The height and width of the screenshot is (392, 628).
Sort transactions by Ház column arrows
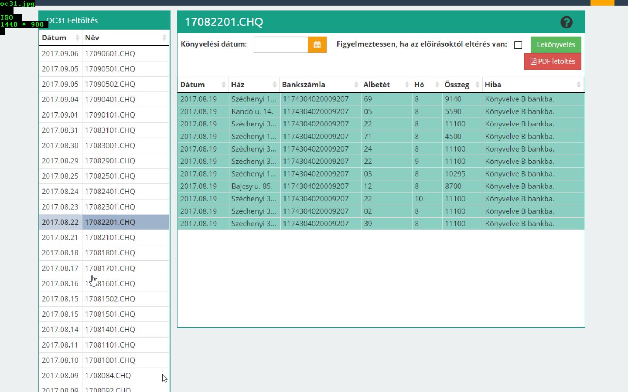pyautogui.click(x=274, y=85)
